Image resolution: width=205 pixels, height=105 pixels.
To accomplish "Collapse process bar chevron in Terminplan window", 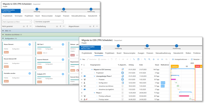I will [102, 48].
